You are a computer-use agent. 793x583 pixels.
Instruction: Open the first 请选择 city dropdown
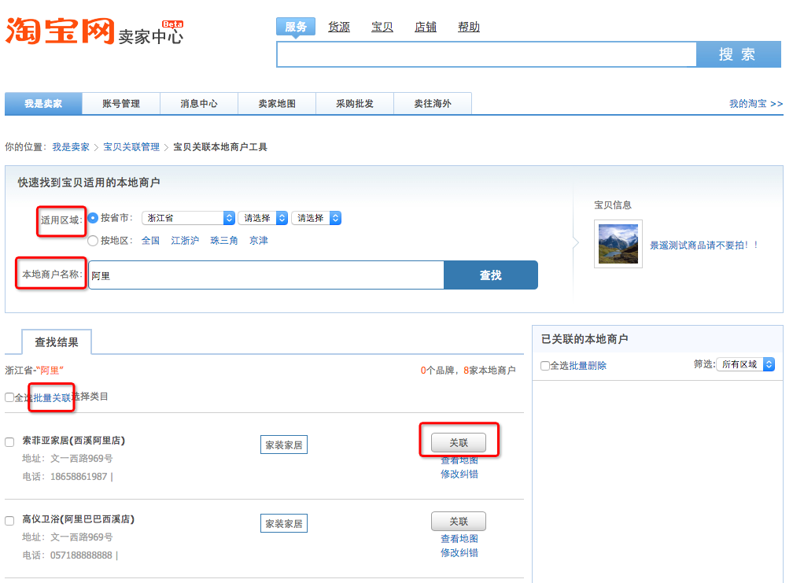(x=263, y=218)
